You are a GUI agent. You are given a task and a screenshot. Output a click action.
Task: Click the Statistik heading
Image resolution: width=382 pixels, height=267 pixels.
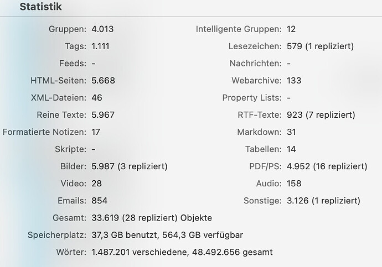pyautogui.click(x=40, y=7)
